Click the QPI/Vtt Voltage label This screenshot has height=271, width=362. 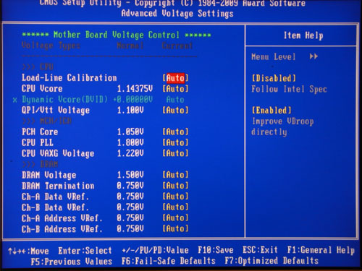(x=56, y=111)
